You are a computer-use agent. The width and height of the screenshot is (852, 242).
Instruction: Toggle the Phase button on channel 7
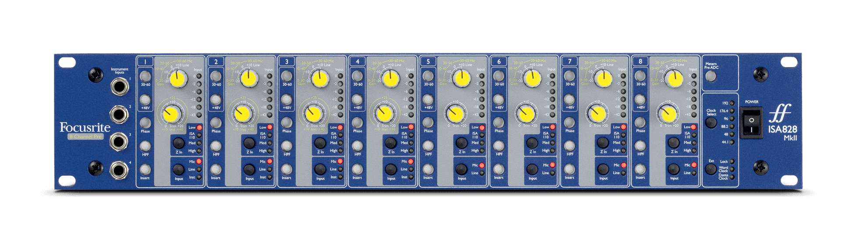tap(569, 123)
